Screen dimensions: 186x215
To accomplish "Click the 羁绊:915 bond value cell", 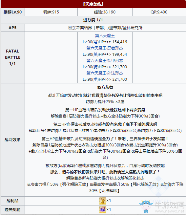I will point(51,12).
